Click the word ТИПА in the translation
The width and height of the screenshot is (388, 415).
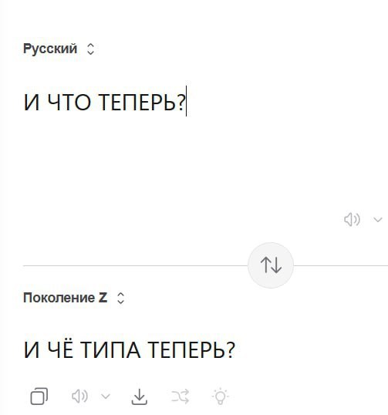point(110,349)
